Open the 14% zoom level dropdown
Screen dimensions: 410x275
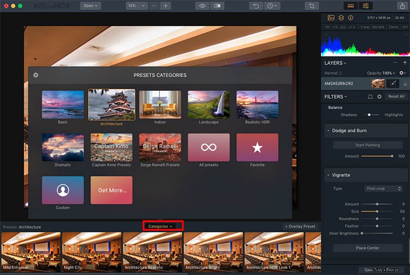137,6
